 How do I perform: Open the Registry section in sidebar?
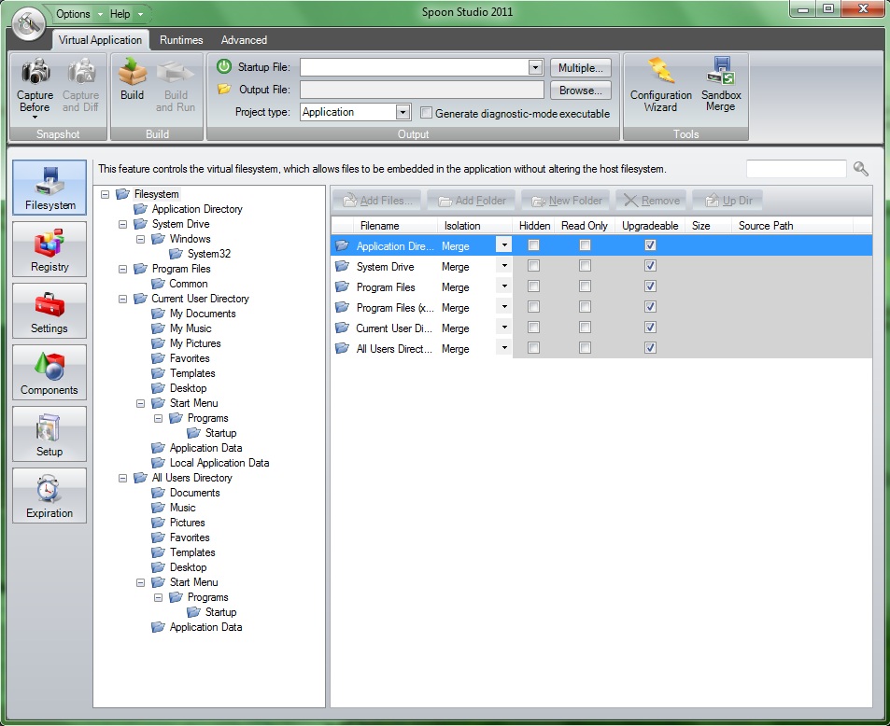(x=49, y=249)
